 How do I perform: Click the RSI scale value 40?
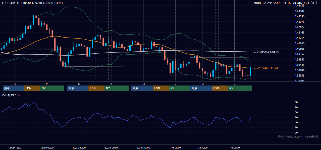click(x=296, y=122)
